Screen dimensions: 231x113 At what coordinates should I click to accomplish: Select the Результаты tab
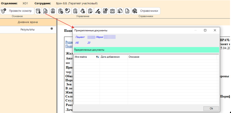tap(28, 30)
